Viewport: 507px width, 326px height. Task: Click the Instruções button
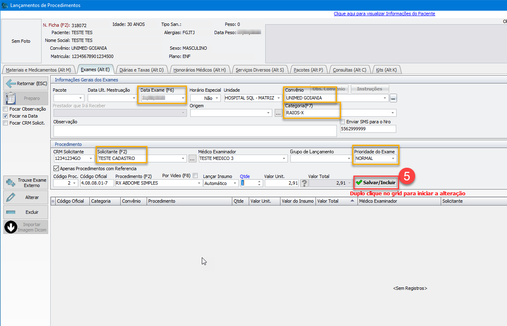click(x=369, y=89)
